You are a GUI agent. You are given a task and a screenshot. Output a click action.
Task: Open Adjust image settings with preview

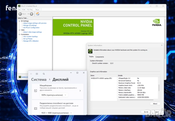pyautogui.click(x=35, y=23)
